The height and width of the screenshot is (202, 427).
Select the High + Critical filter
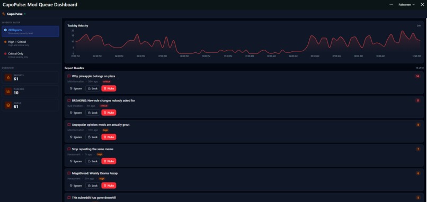pos(30,43)
